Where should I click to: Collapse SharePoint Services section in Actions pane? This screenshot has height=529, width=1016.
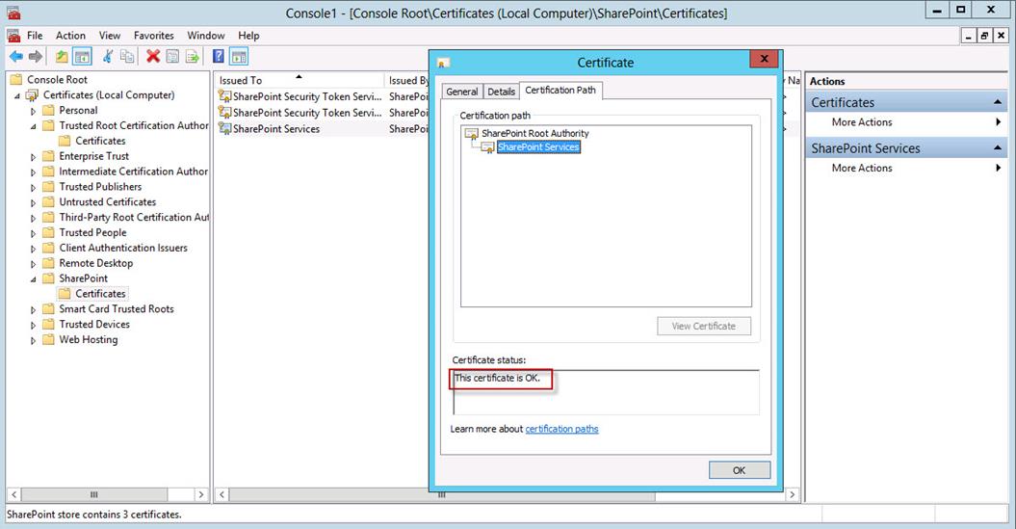click(997, 148)
